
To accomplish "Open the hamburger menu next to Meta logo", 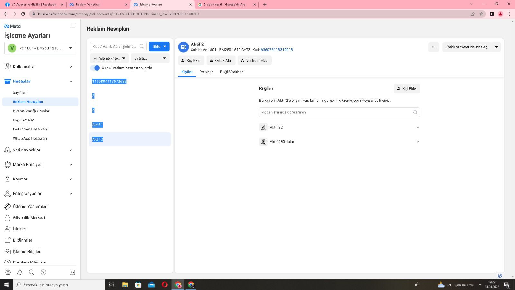I will pyautogui.click(x=73, y=26).
